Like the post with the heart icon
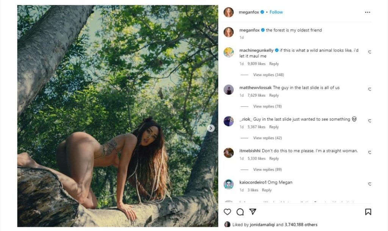The height and width of the screenshot is (231, 388). [227, 212]
